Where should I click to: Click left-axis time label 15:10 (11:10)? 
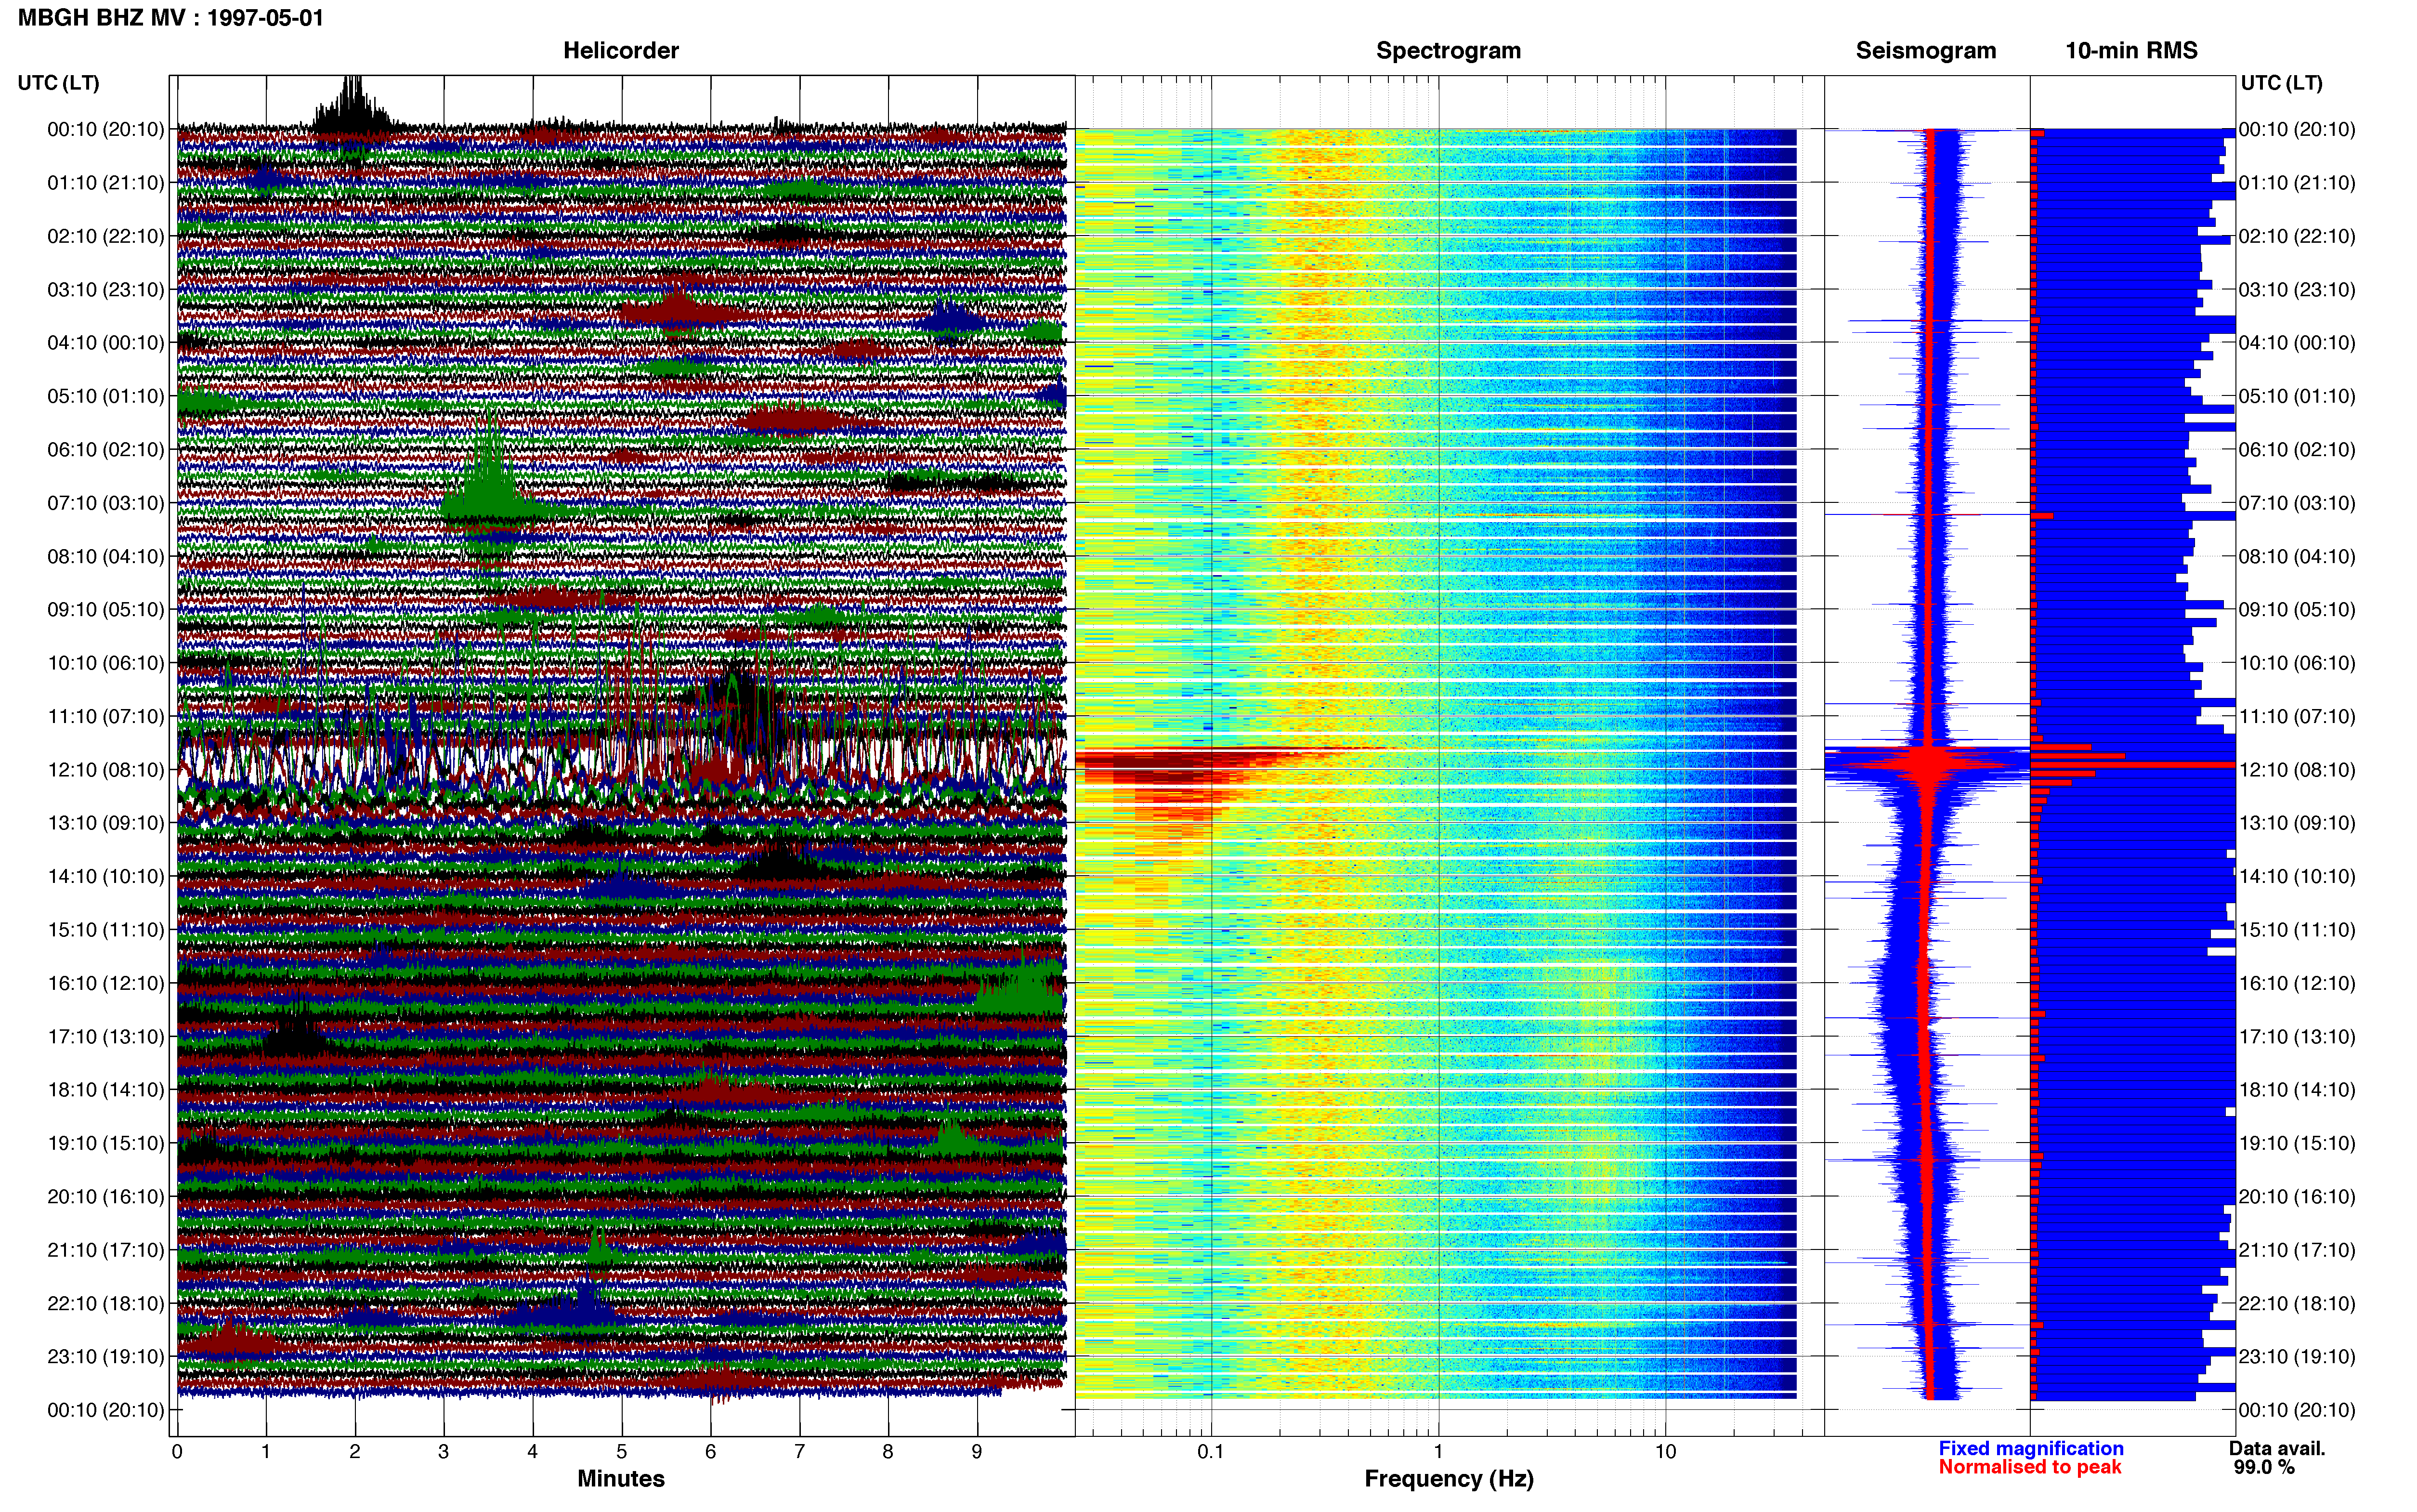click(x=106, y=930)
